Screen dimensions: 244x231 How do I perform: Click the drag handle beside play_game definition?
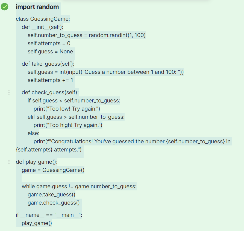pos(9,162)
